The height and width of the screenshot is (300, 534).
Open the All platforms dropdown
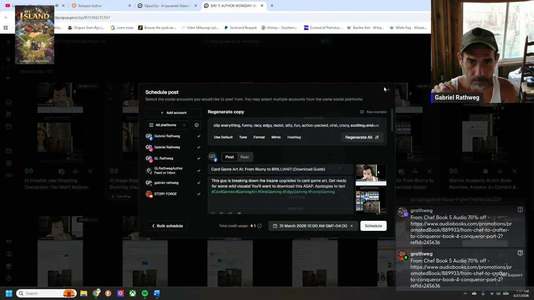167,125
